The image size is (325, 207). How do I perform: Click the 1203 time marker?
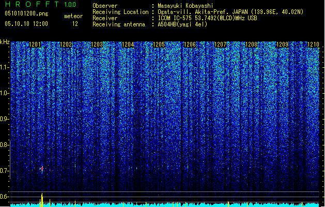point(97,45)
